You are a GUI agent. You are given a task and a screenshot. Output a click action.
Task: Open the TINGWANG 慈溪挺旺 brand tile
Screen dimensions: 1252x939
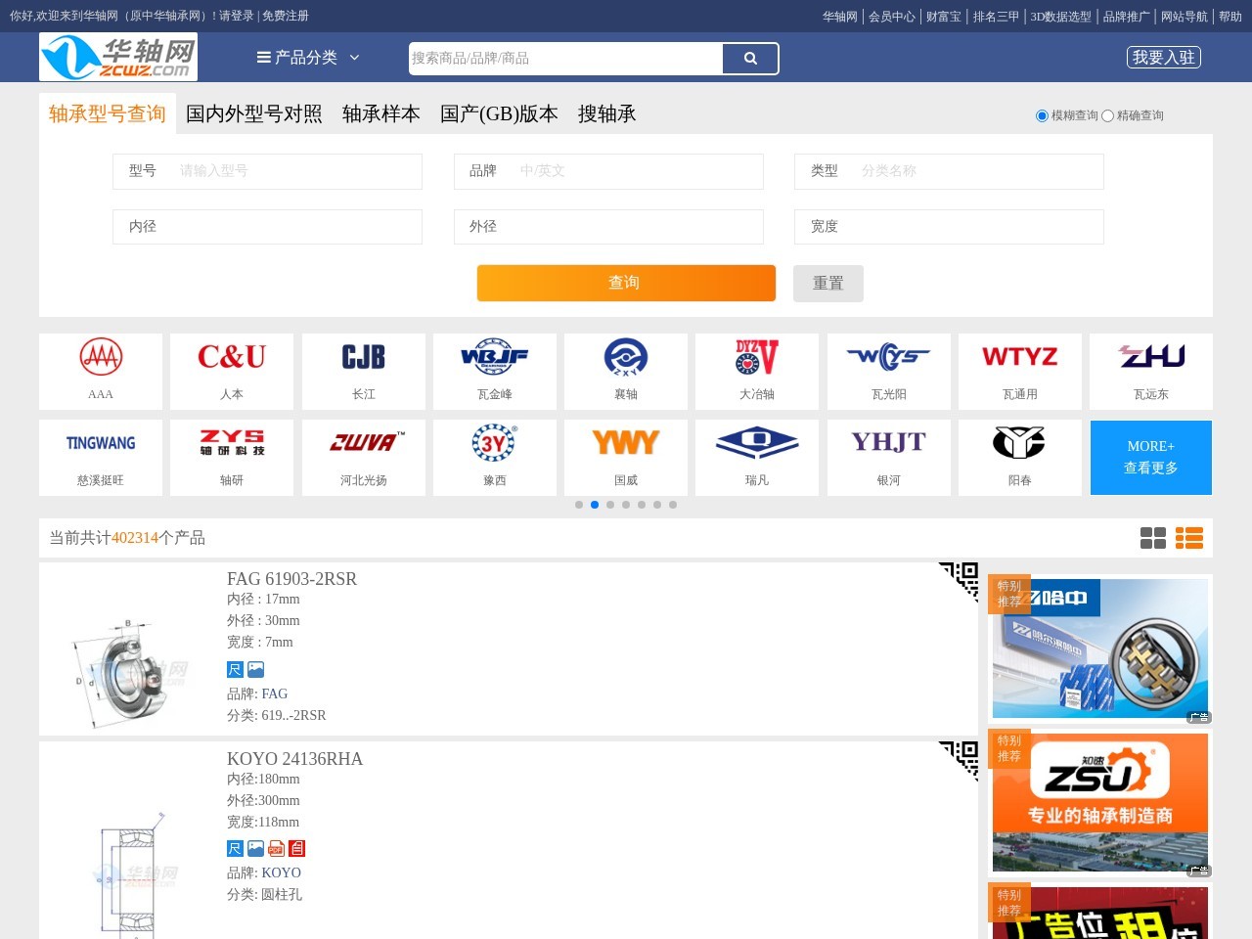point(101,458)
